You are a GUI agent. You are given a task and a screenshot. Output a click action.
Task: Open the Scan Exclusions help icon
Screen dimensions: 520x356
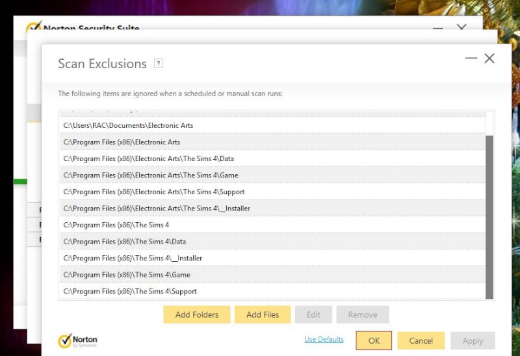(158, 63)
